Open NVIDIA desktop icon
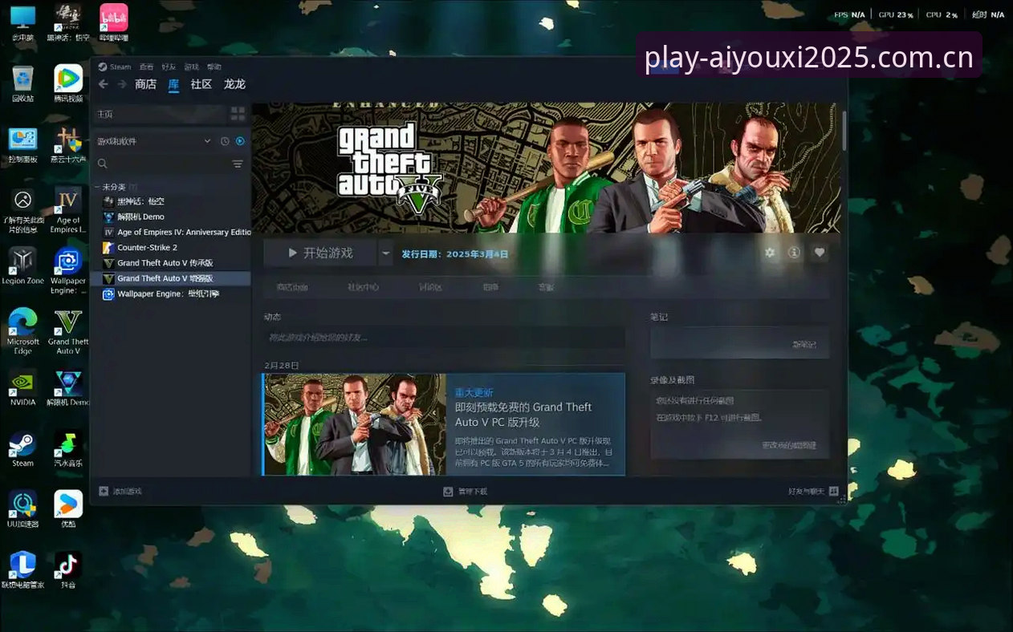 click(x=22, y=388)
